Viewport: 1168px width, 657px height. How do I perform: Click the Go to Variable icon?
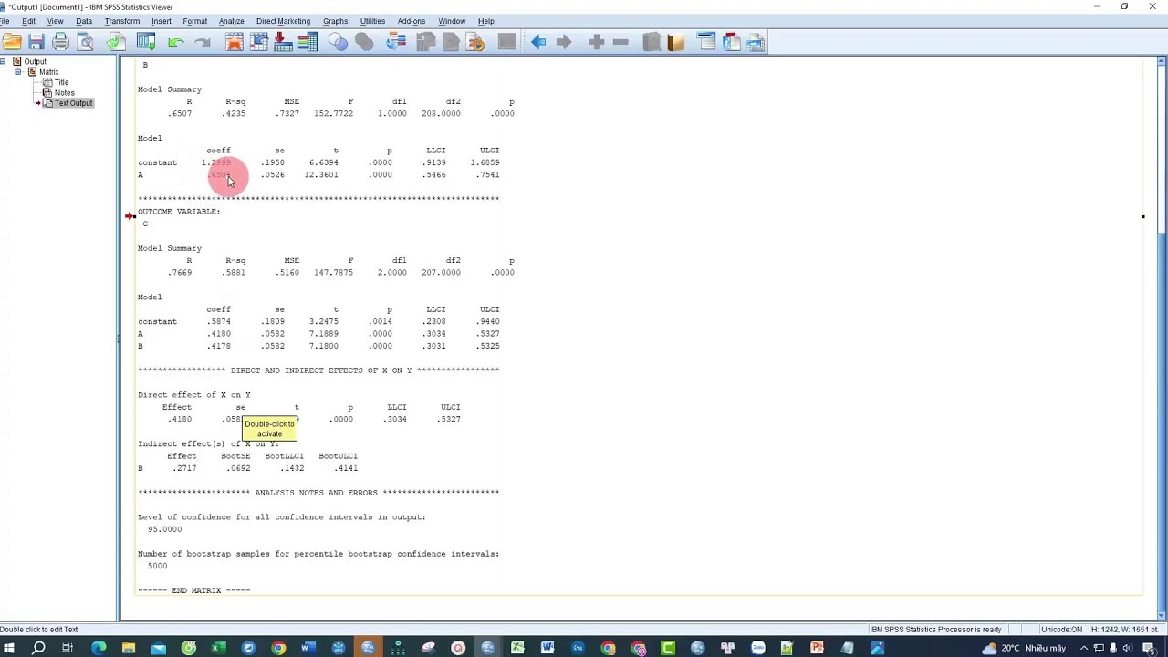point(283,42)
